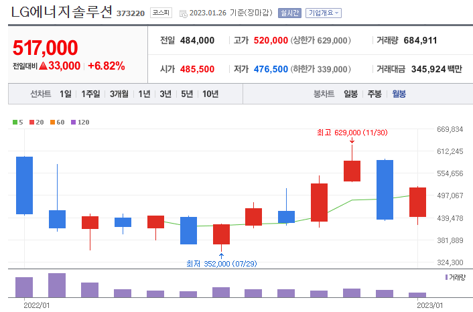
Task: Click the November red candle below 최고 marker
Action: (x=352, y=171)
